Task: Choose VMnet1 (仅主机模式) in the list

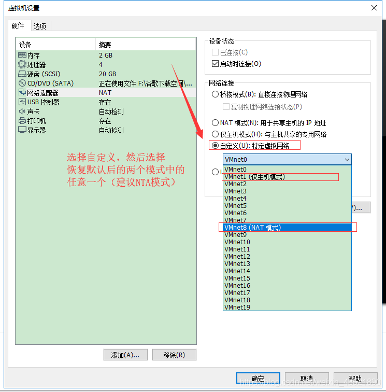Action: (x=287, y=177)
